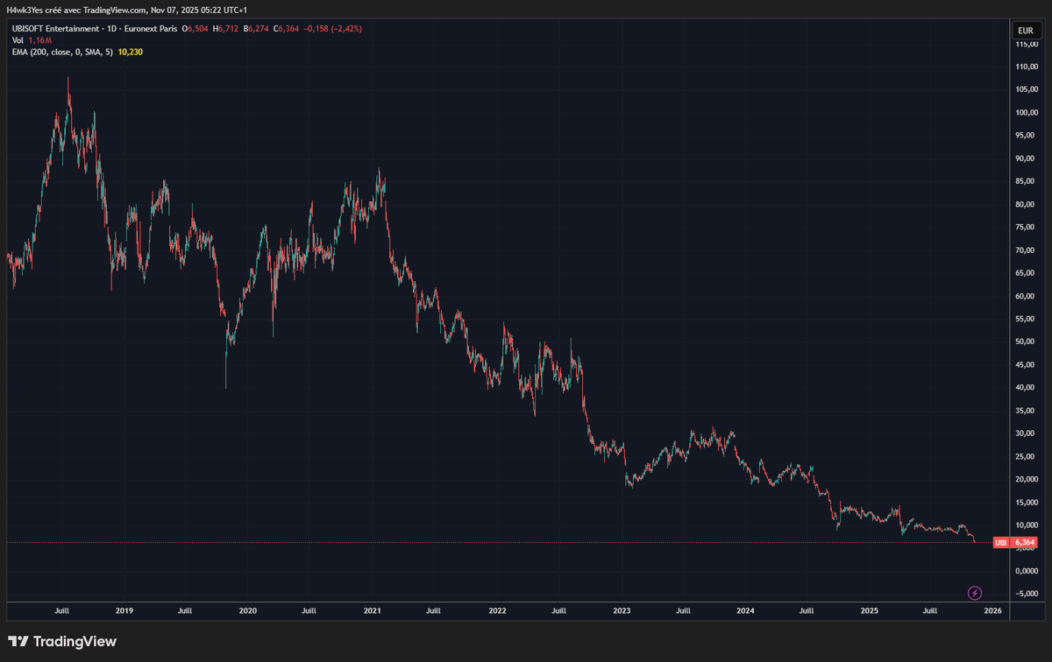Click the 75,00 price axis label

click(x=1025, y=228)
